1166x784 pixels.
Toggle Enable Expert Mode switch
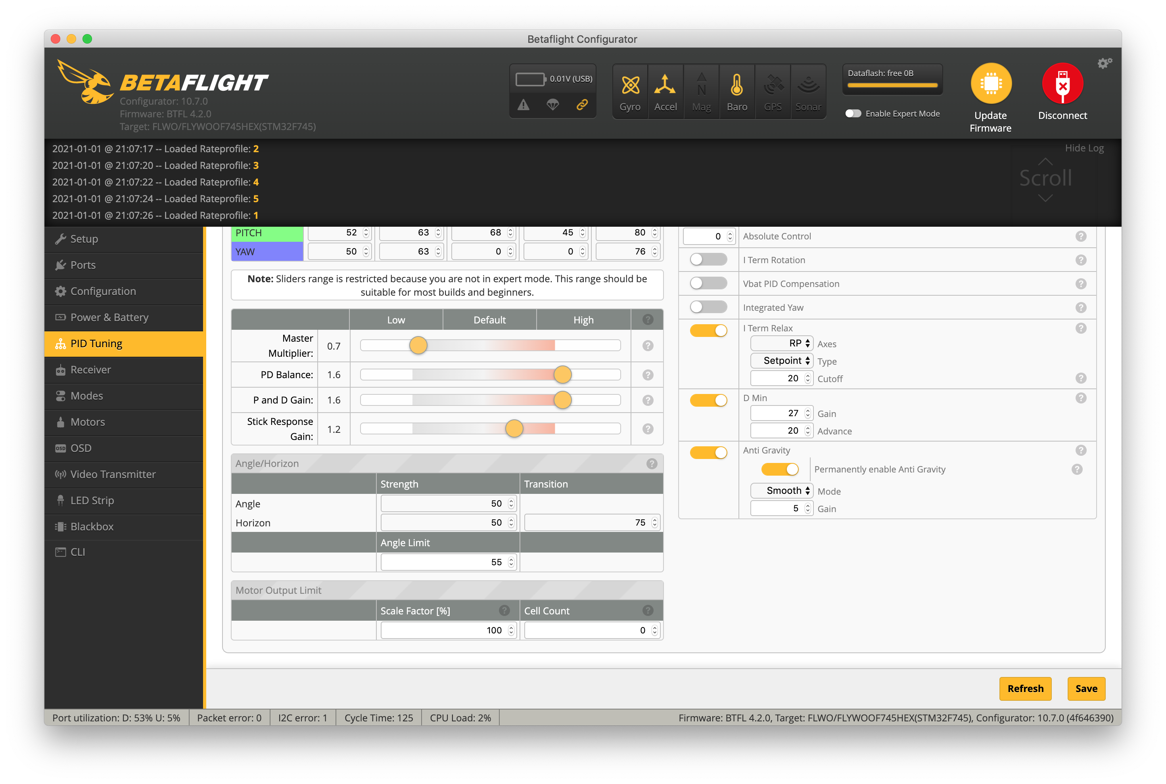[x=853, y=113]
